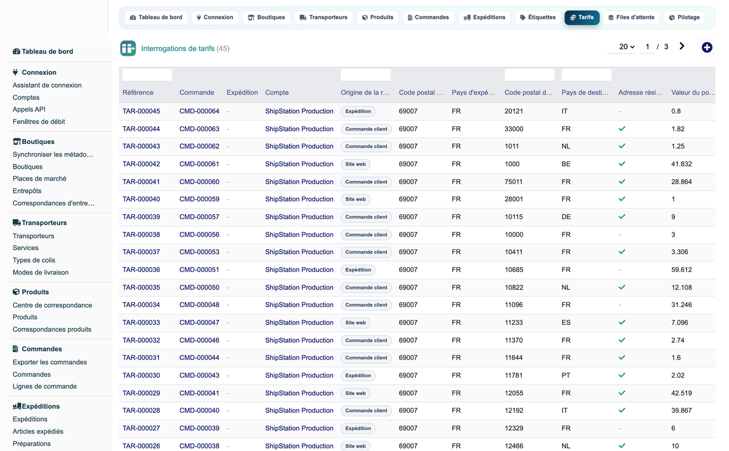Switch to the Boutiques top tab

tap(266, 18)
